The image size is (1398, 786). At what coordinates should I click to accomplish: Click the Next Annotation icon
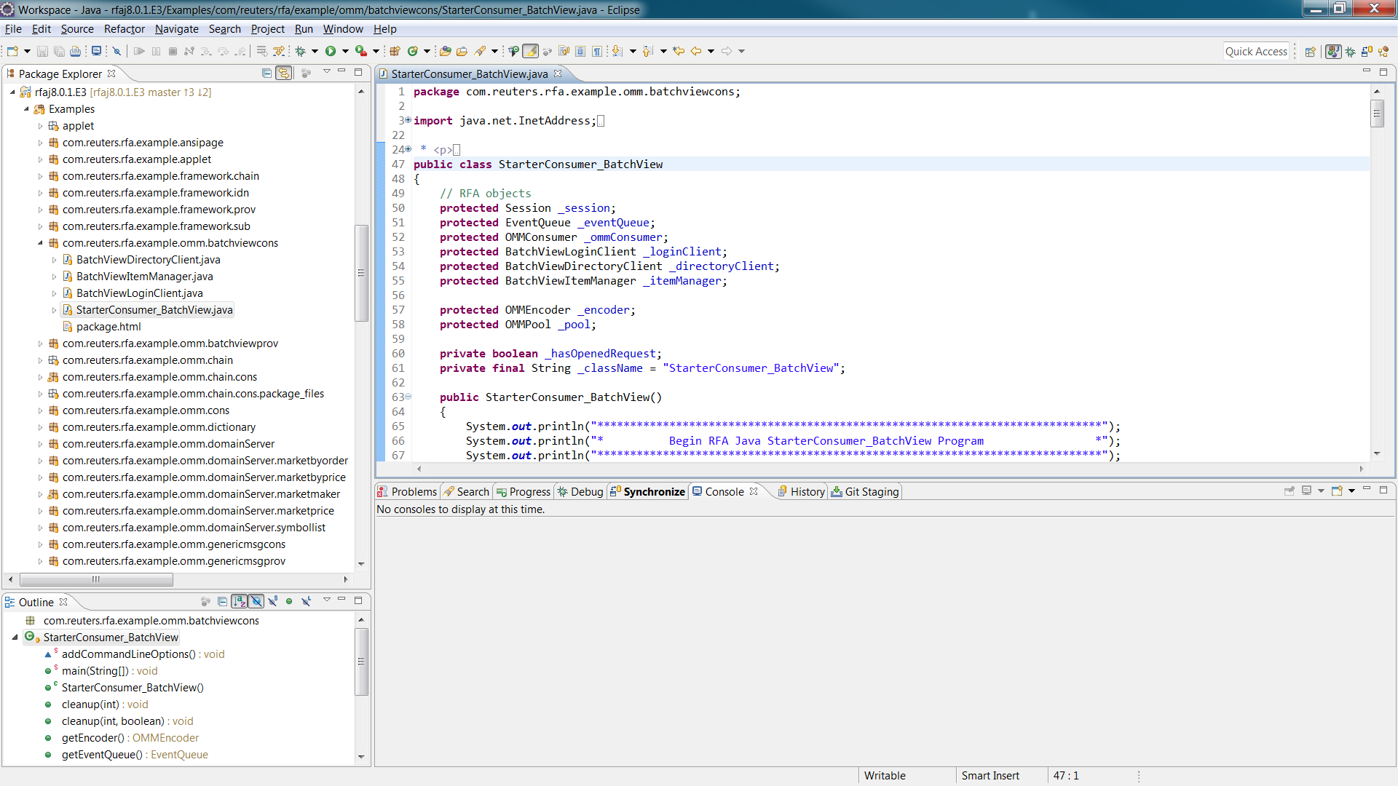pyautogui.click(x=617, y=51)
